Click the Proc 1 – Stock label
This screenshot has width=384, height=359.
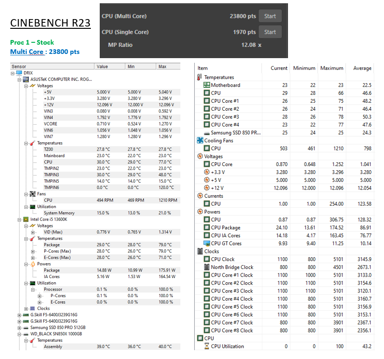[x=32, y=42]
